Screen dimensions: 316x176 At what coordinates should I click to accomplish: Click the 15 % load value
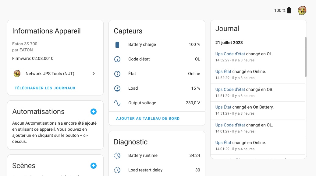pos(196,88)
